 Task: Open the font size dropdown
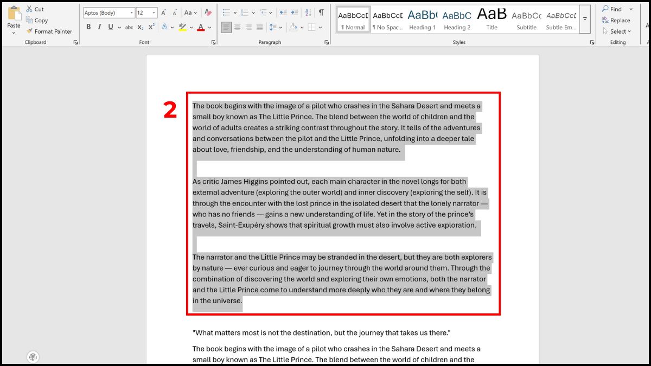click(x=154, y=12)
